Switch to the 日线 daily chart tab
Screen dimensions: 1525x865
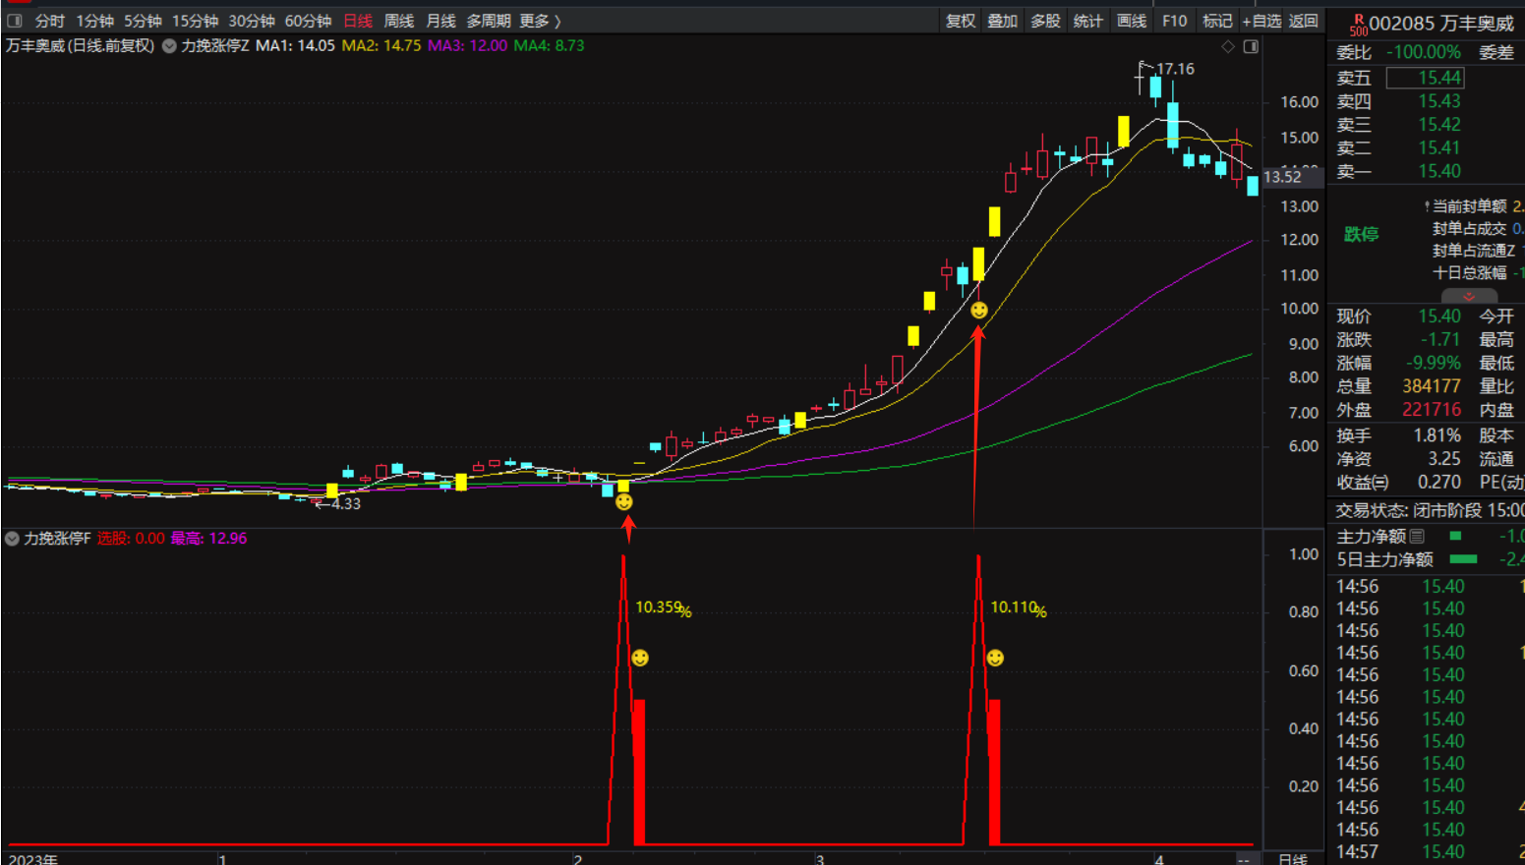[x=358, y=21]
